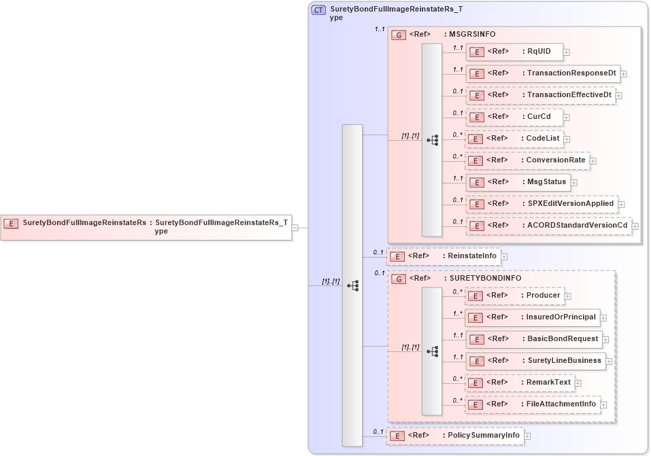Image resolution: width=651 pixels, height=456 pixels.
Task: Click the root sequence compositor icon
Action: click(x=353, y=285)
